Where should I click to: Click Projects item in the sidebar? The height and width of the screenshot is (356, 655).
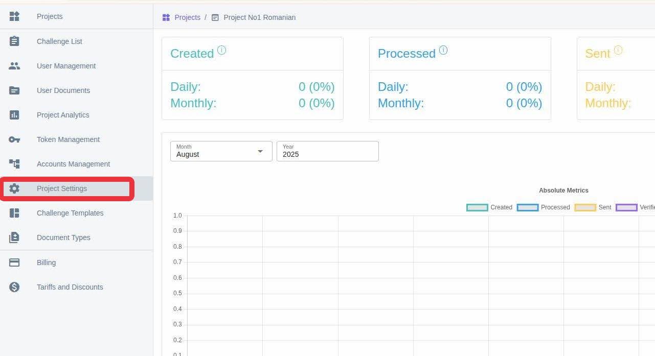click(x=50, y=16)
